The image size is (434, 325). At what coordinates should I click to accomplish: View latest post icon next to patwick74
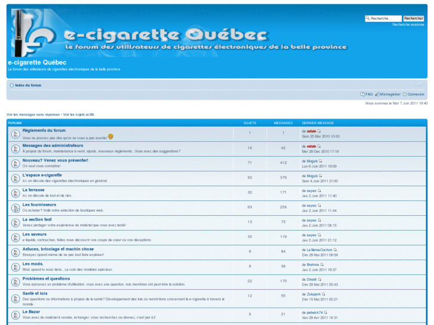(x=325, y=312)
